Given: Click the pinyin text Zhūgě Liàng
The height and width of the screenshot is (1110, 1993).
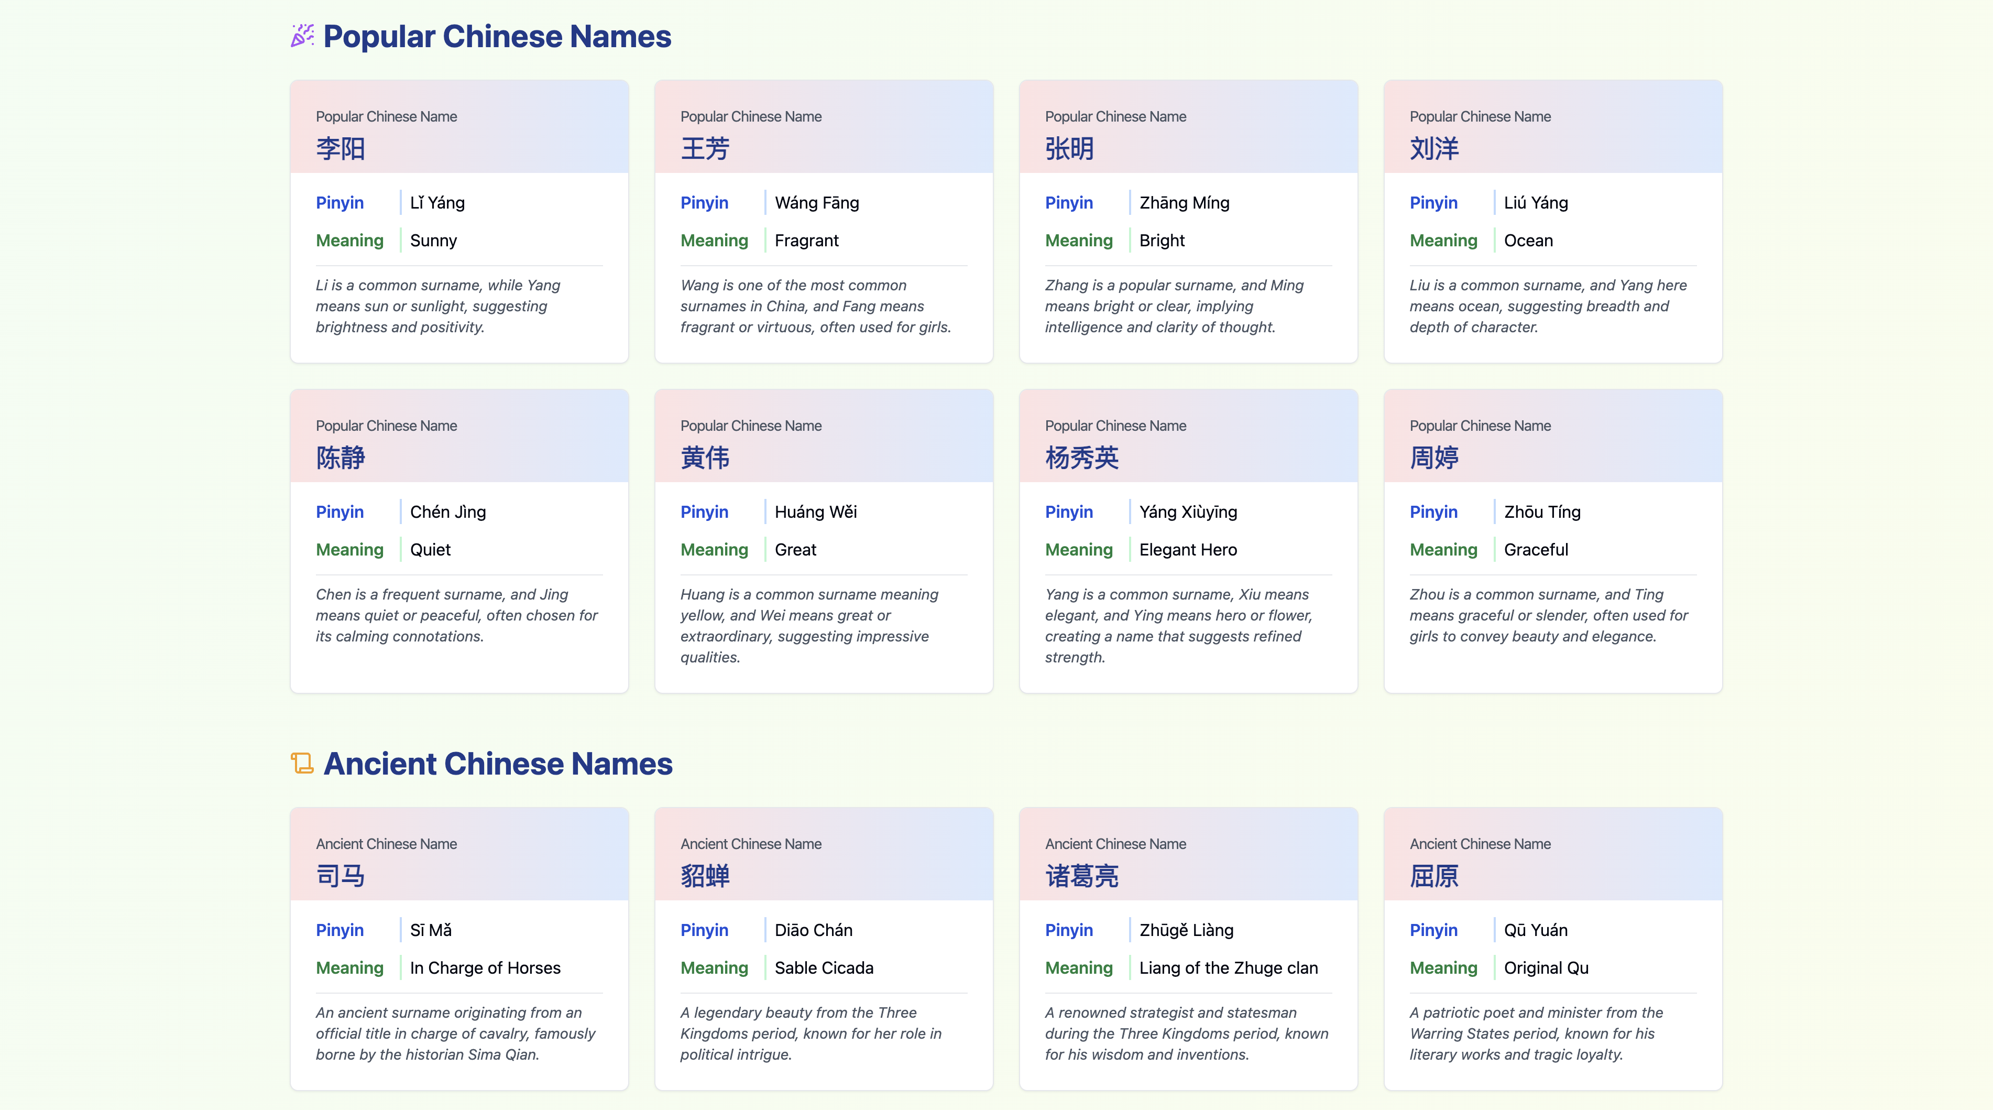Looking at the screenshot, I should pos(1186,930).
